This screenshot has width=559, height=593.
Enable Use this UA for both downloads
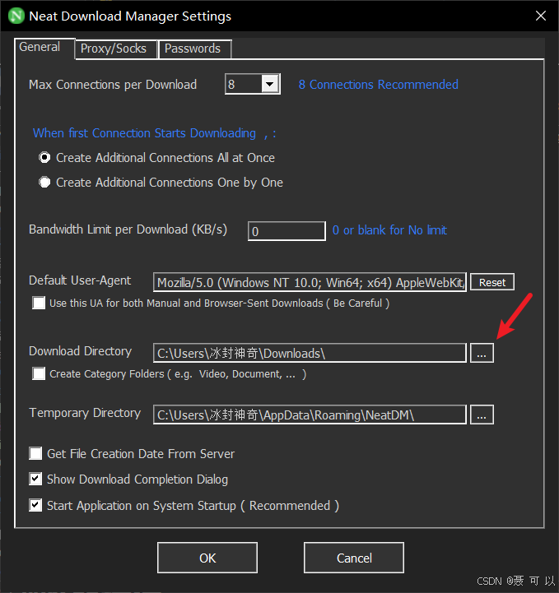(39, 303)
